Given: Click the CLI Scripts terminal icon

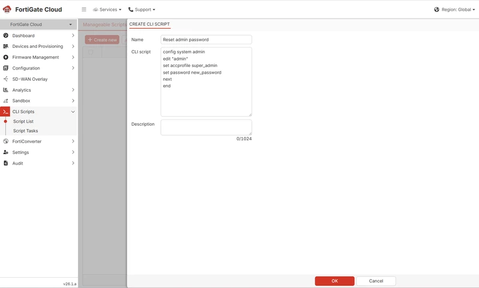Looking at the screenshot, I should 5,111.
